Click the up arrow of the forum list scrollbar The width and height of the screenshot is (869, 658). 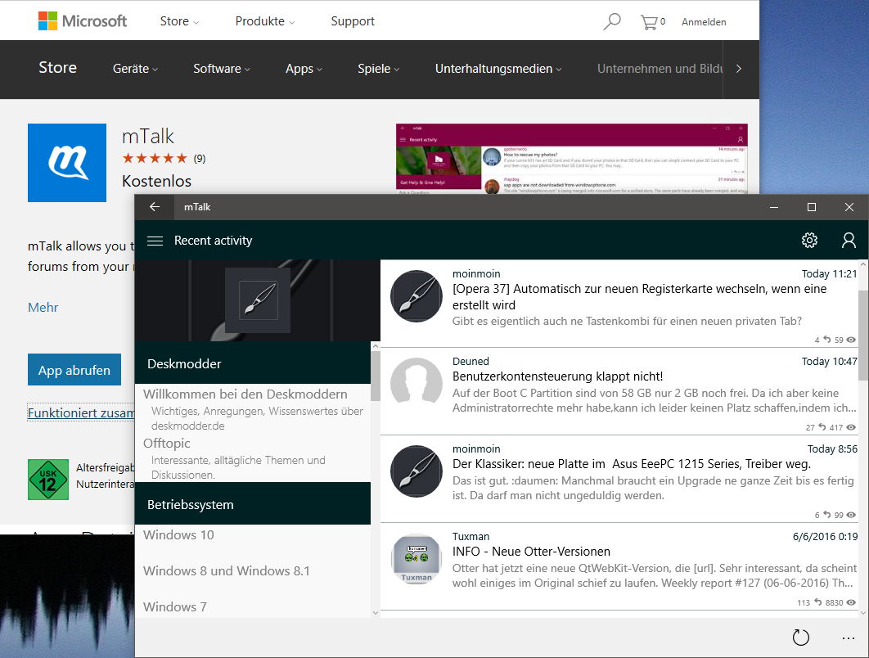(376, 346)
